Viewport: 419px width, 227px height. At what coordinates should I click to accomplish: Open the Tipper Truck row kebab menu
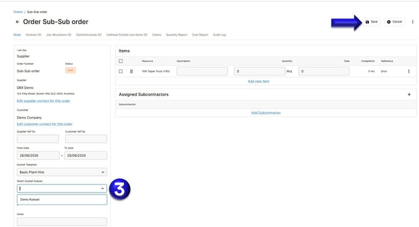click(409, 71)
